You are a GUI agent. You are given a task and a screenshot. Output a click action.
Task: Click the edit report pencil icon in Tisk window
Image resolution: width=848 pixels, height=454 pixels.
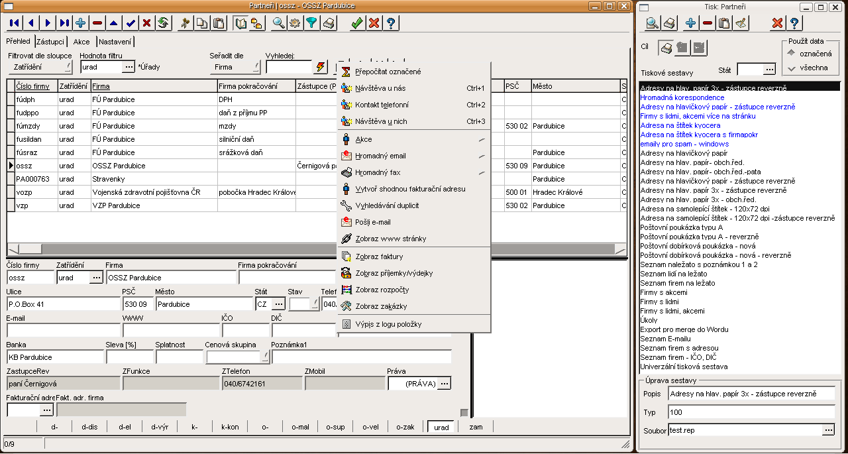pos(741,23)
